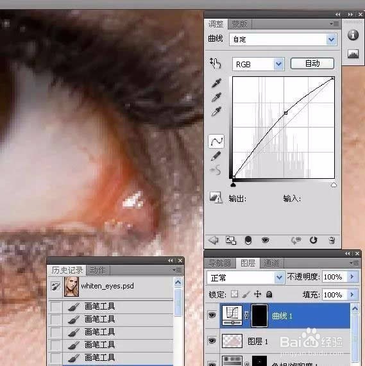Switch to the 图层 tab
This screenshot has width=365, height=366.
[x=248, y=263]
